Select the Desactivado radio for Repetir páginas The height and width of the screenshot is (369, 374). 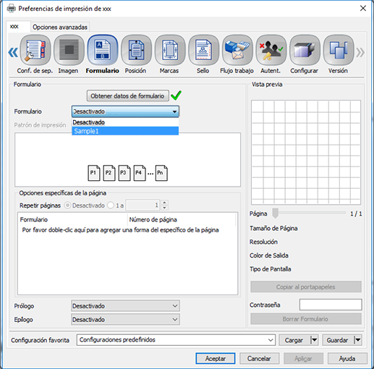coord(67,205)
